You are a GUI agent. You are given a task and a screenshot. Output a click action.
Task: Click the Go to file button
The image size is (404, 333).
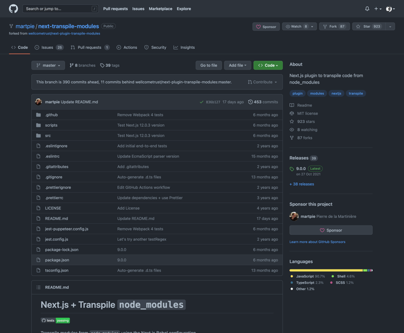pyautogui.click(x=209, y=65)
